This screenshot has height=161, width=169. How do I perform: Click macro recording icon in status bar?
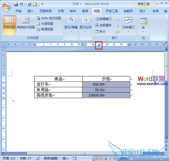75,158
